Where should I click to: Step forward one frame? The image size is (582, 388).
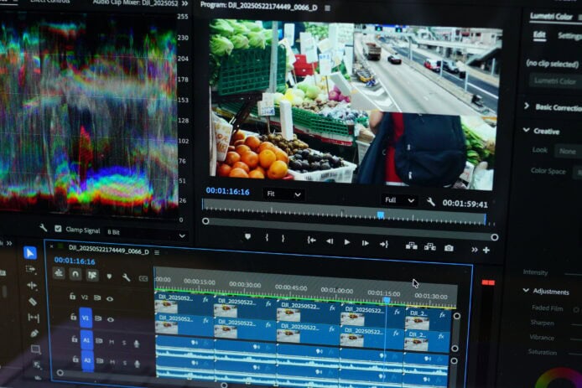point(366,243)
